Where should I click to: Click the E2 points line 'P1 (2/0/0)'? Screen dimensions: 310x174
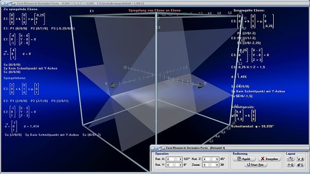click(x=36, y=101)
